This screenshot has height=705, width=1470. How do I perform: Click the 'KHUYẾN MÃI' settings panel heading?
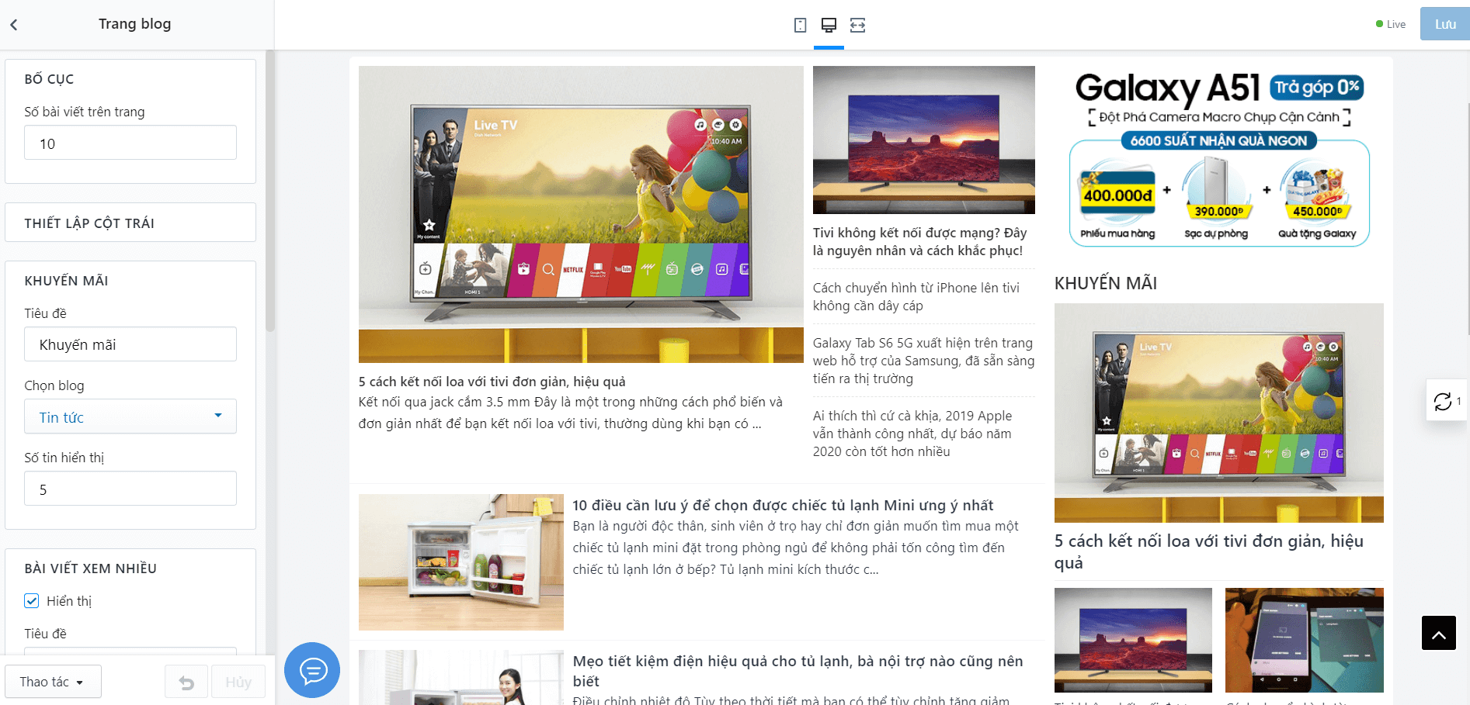point(66,281)
